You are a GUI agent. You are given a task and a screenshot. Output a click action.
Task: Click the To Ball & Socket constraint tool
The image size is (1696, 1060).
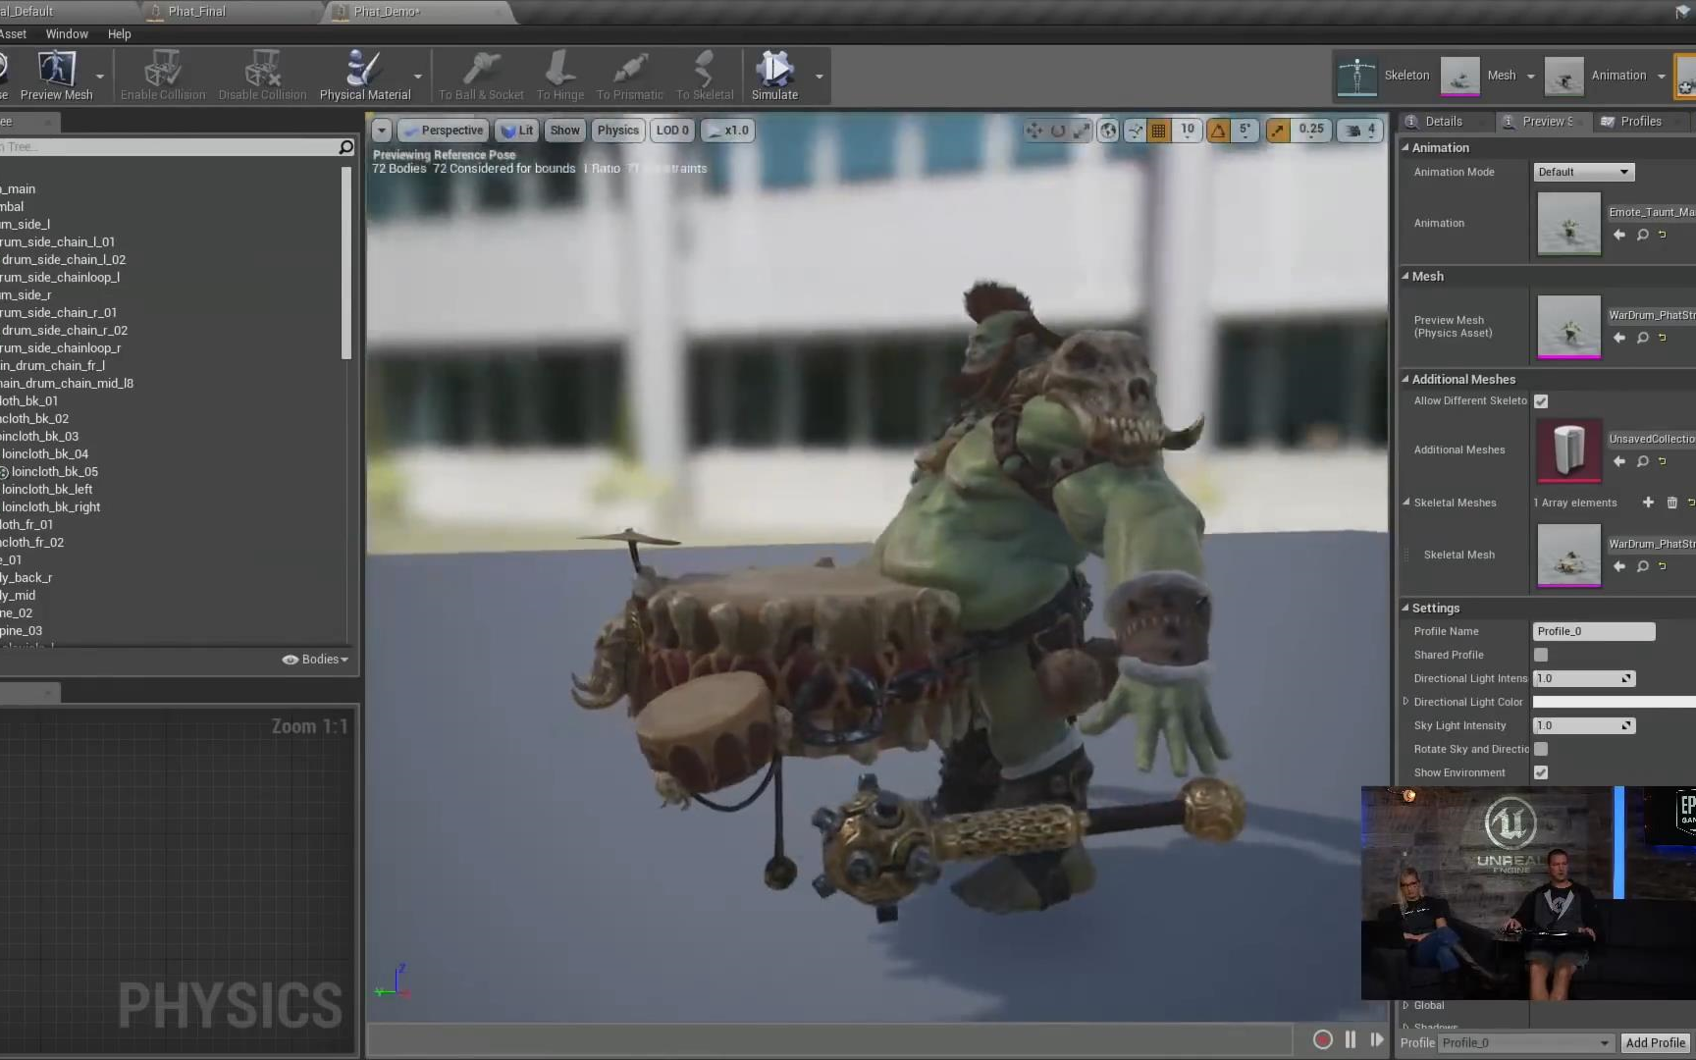pos(480,74)
